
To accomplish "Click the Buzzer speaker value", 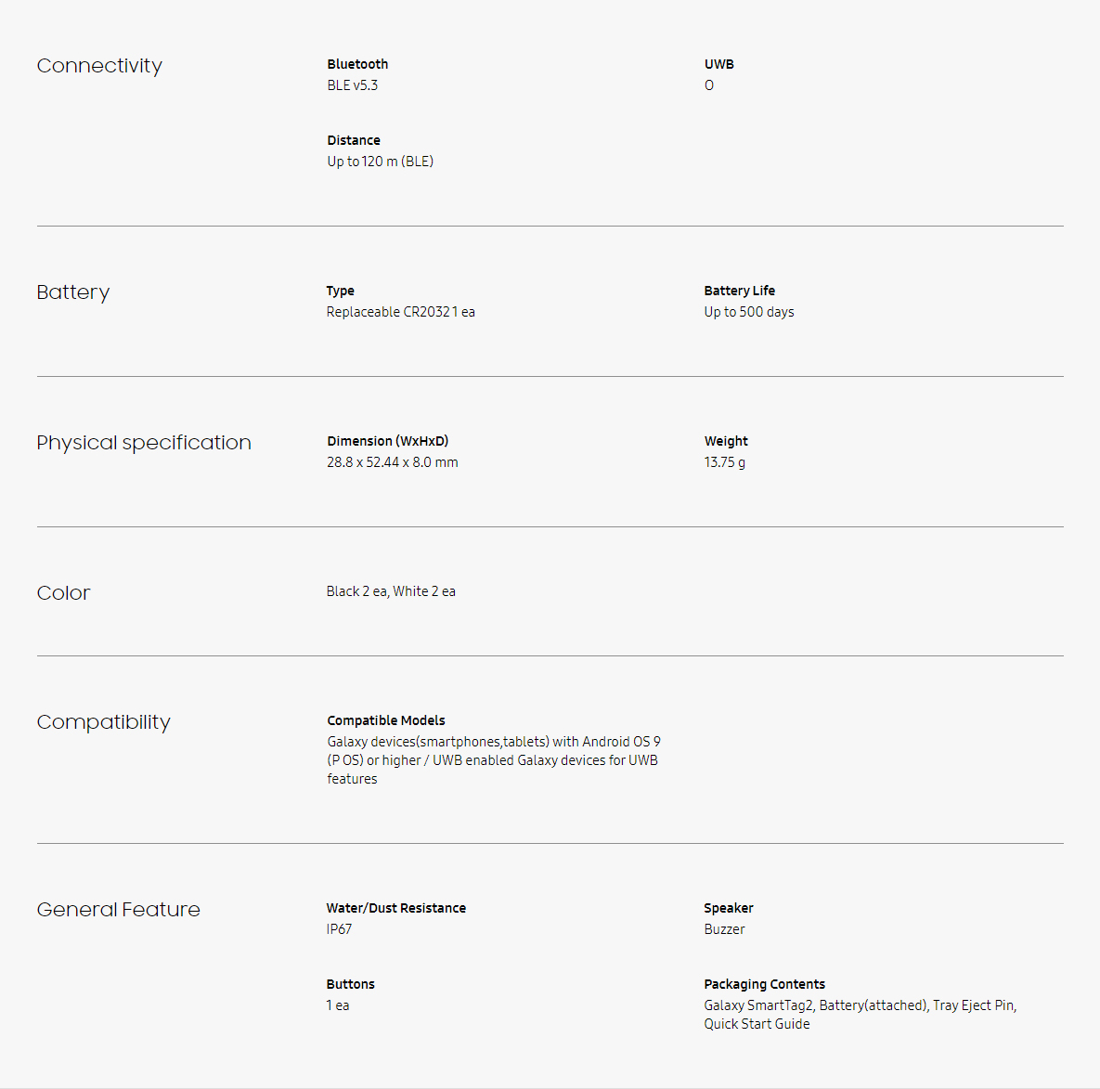I will tap(725, 929).
